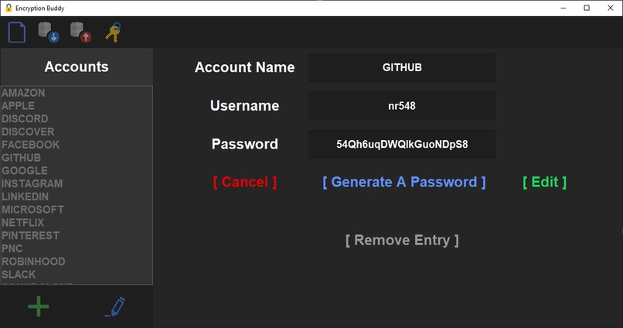Viewport: 623px width, 328px height.
Task: Click the Username label
Action: coord(245,106)
